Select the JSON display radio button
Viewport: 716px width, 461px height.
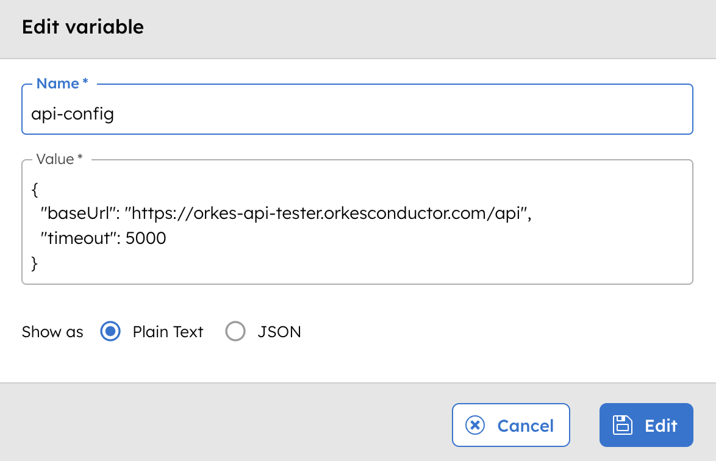click(235, 332)
